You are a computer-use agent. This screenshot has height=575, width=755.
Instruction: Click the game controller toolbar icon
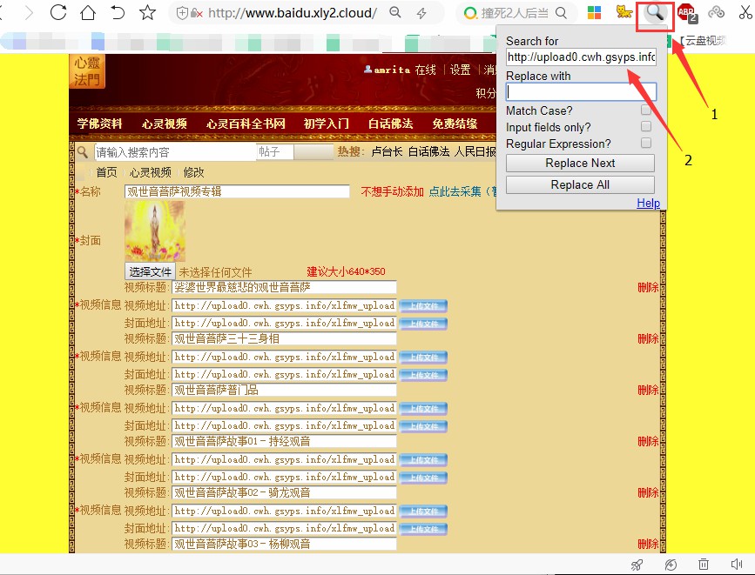click(x=716, y=12)
